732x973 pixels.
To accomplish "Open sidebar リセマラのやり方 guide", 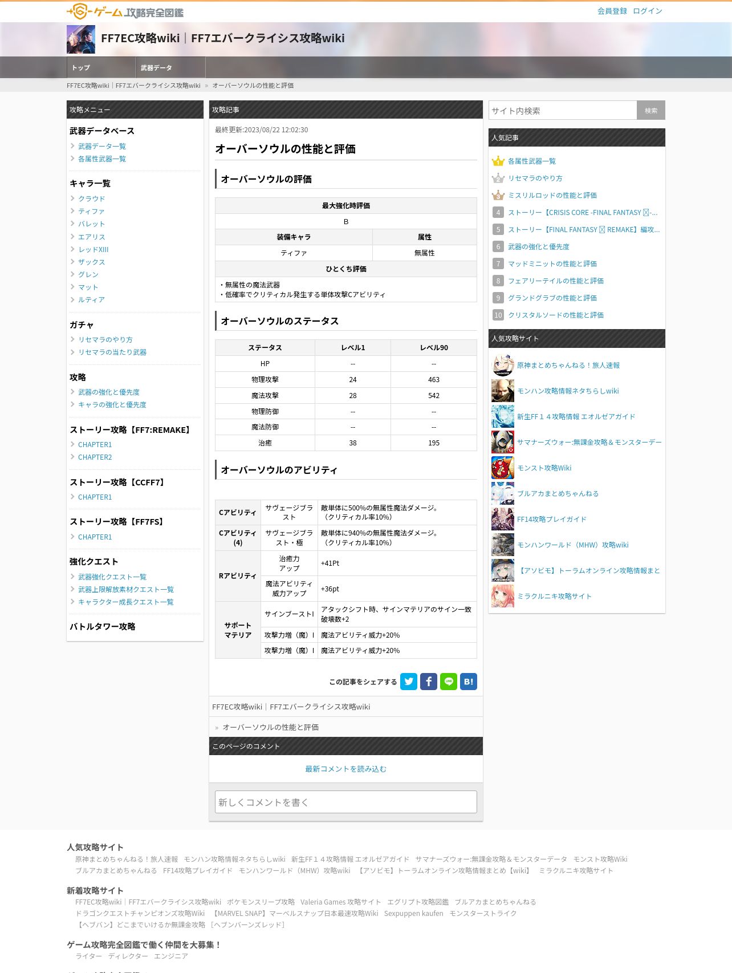I will [105, 339].
